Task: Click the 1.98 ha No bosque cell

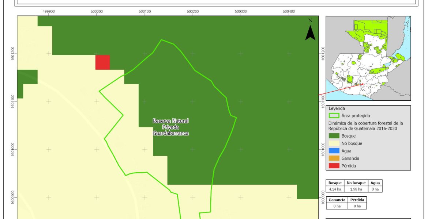Action: point(355,189)
